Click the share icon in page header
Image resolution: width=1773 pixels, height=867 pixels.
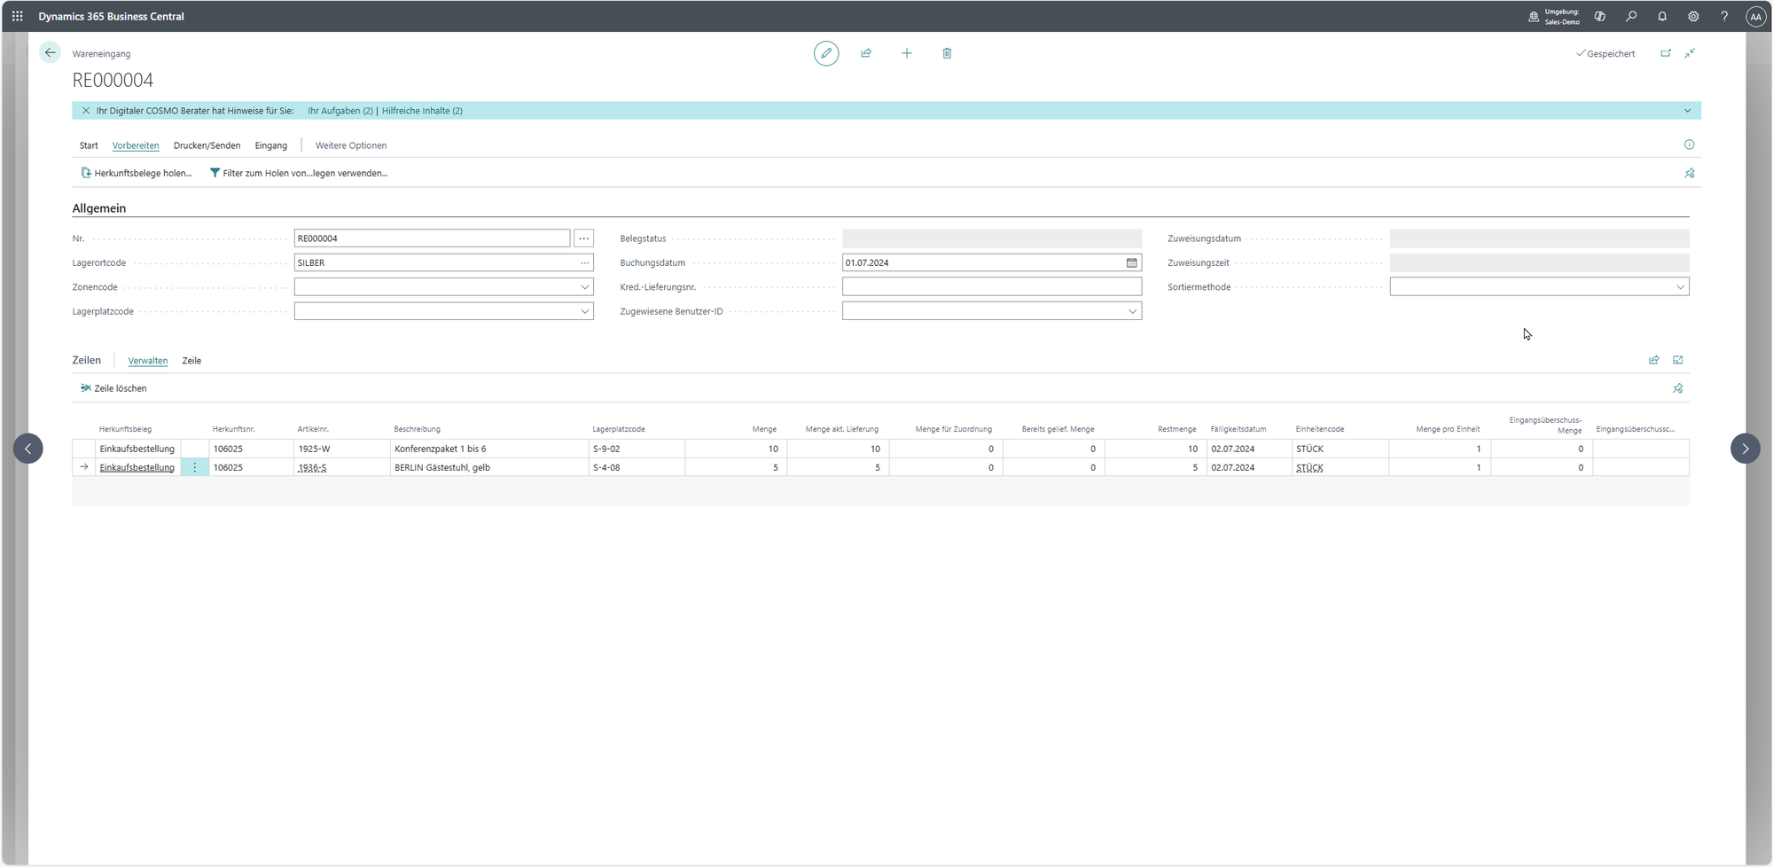866,53
